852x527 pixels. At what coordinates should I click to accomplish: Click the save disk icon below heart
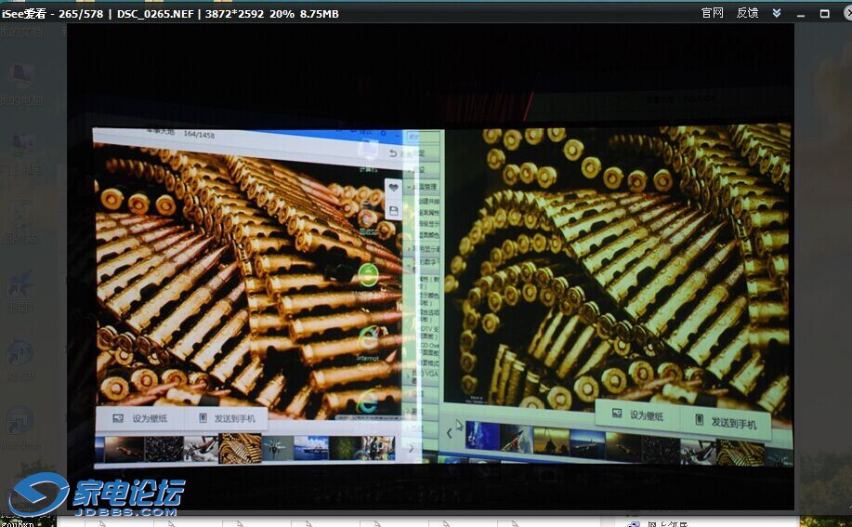pyautogui.click(x=394, y=211)
